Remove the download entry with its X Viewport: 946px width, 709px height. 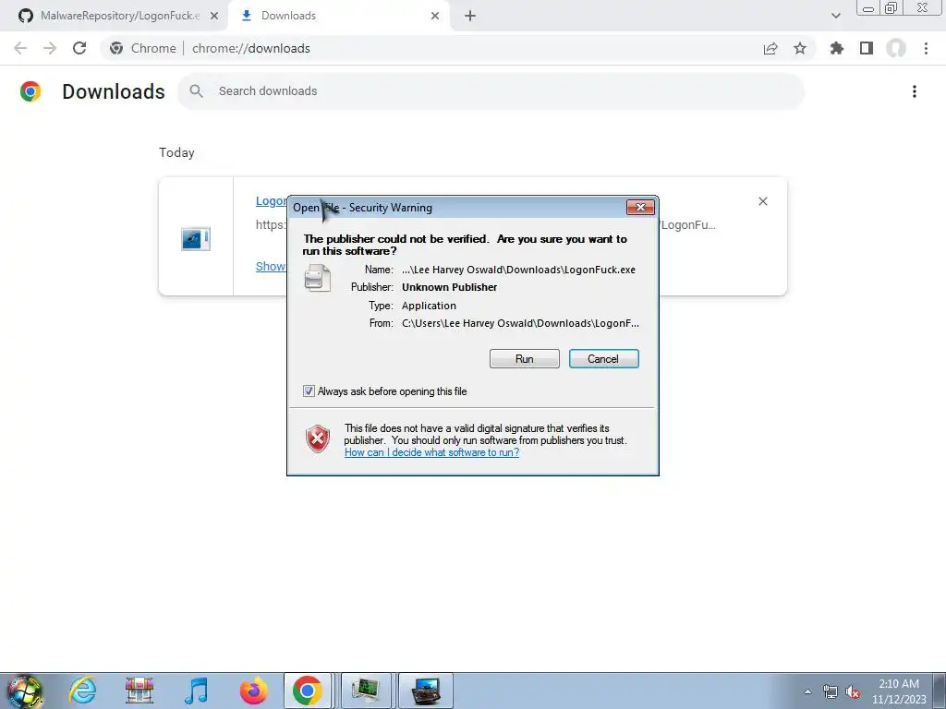click(763, 201)
